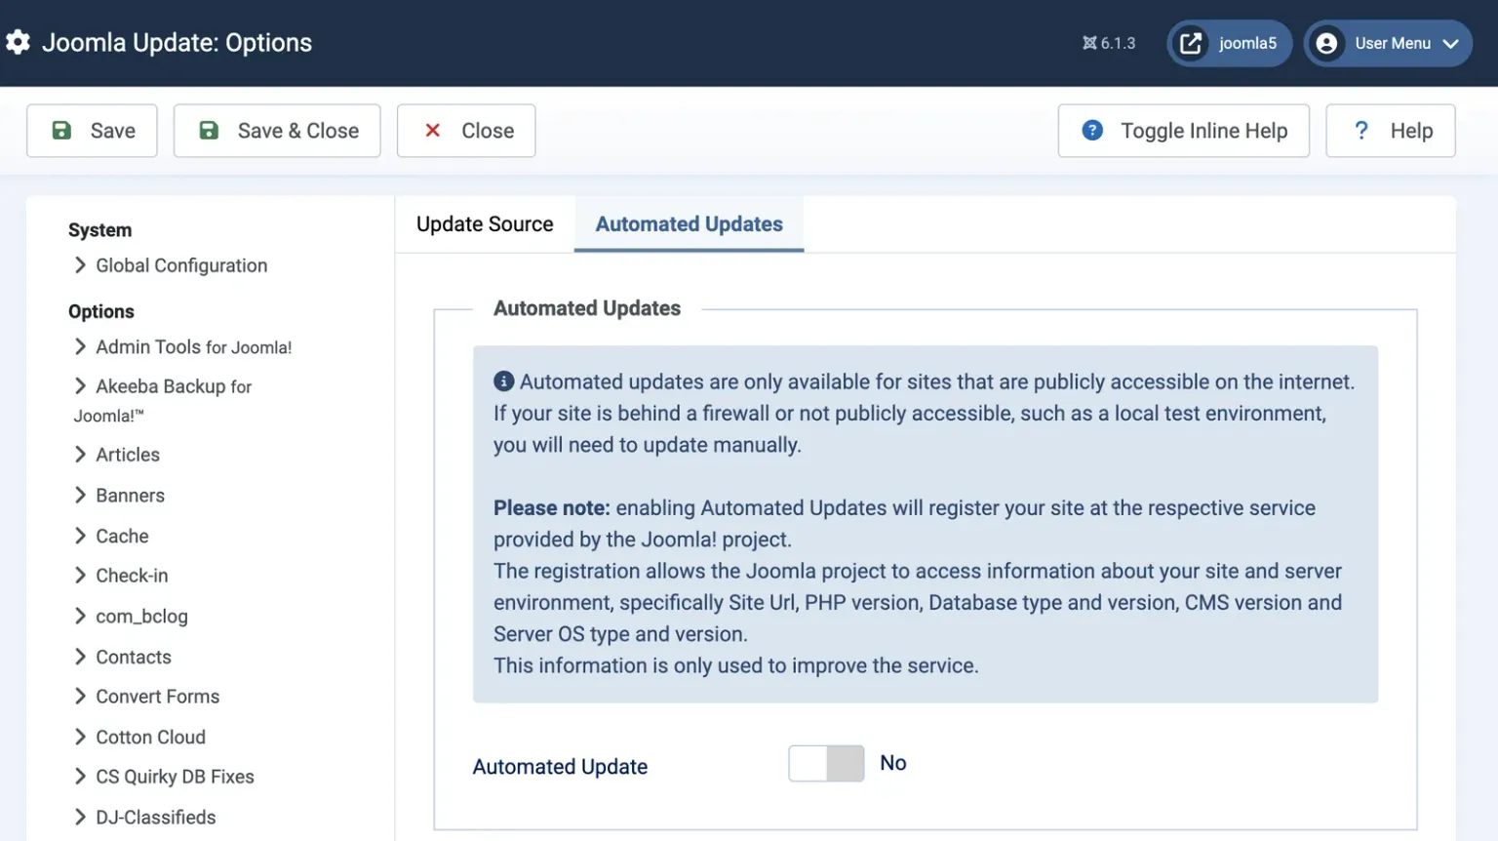
Task: Click the No label beside the switch
Action: point(893,763)
